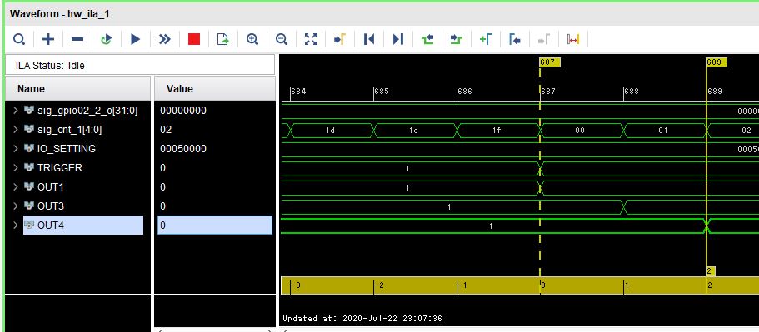Stop trigger with red square
The height and width of the screenshot is (332, 759).
[x=194, y=39]
